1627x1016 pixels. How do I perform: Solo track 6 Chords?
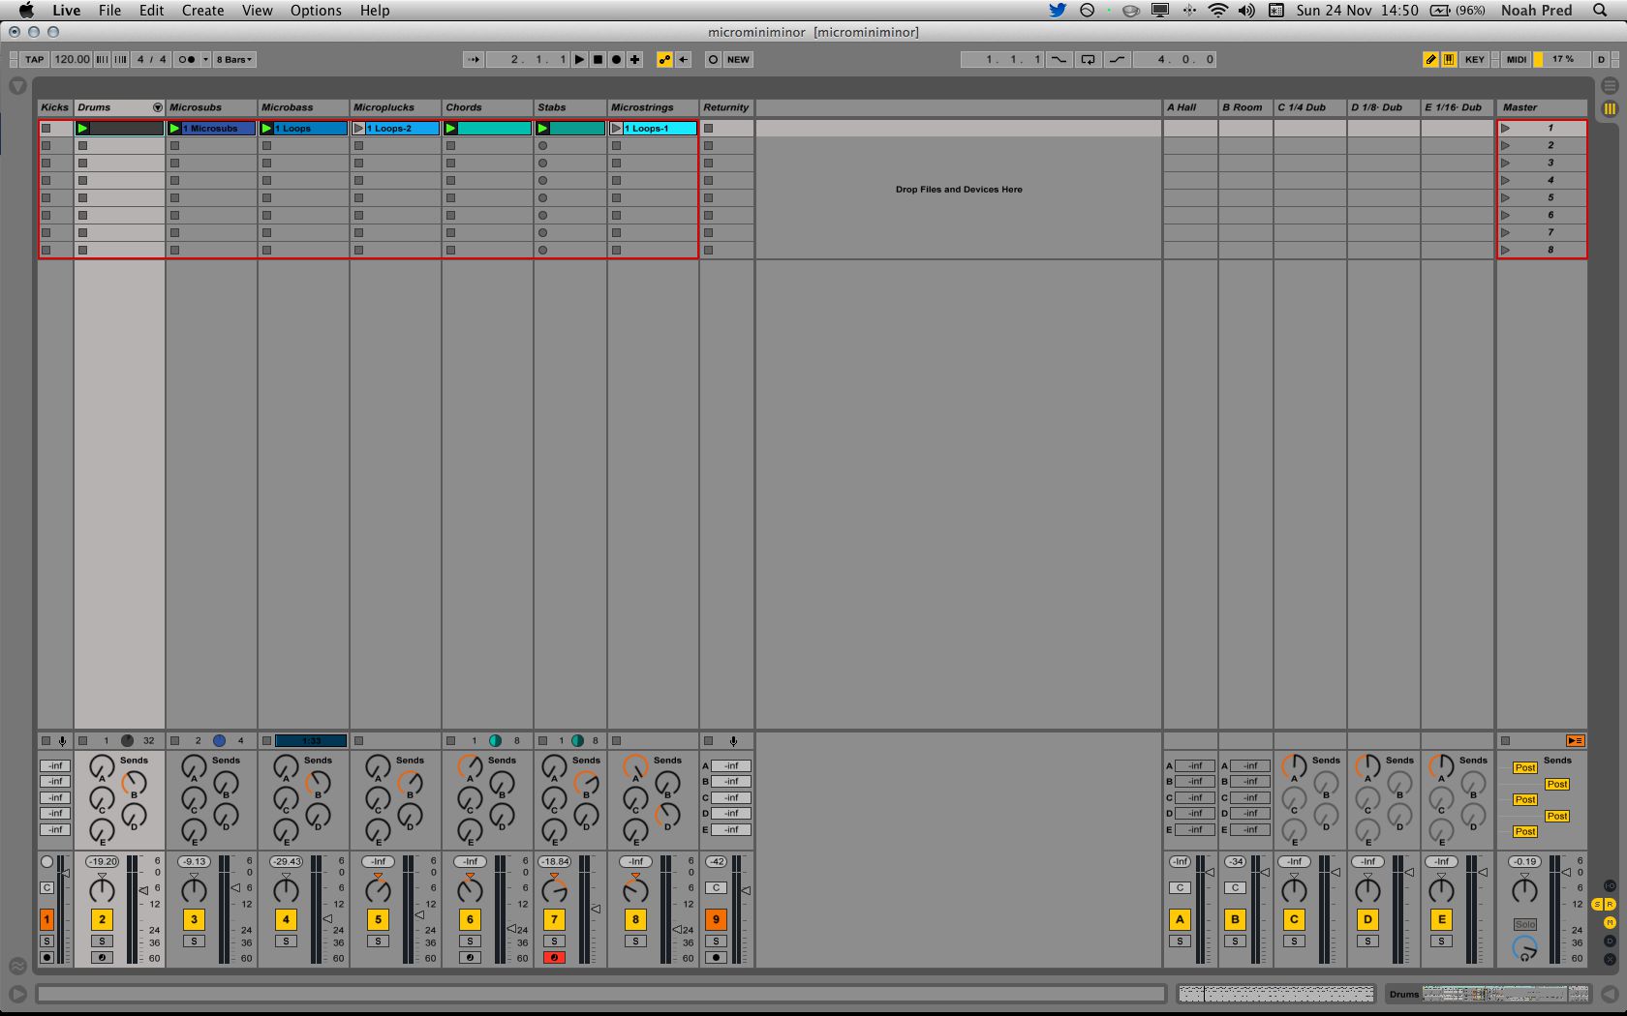coord(470,941)
